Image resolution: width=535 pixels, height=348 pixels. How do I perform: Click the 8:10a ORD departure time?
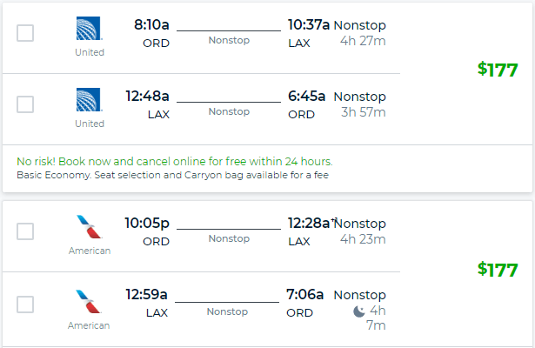(151, 24)
